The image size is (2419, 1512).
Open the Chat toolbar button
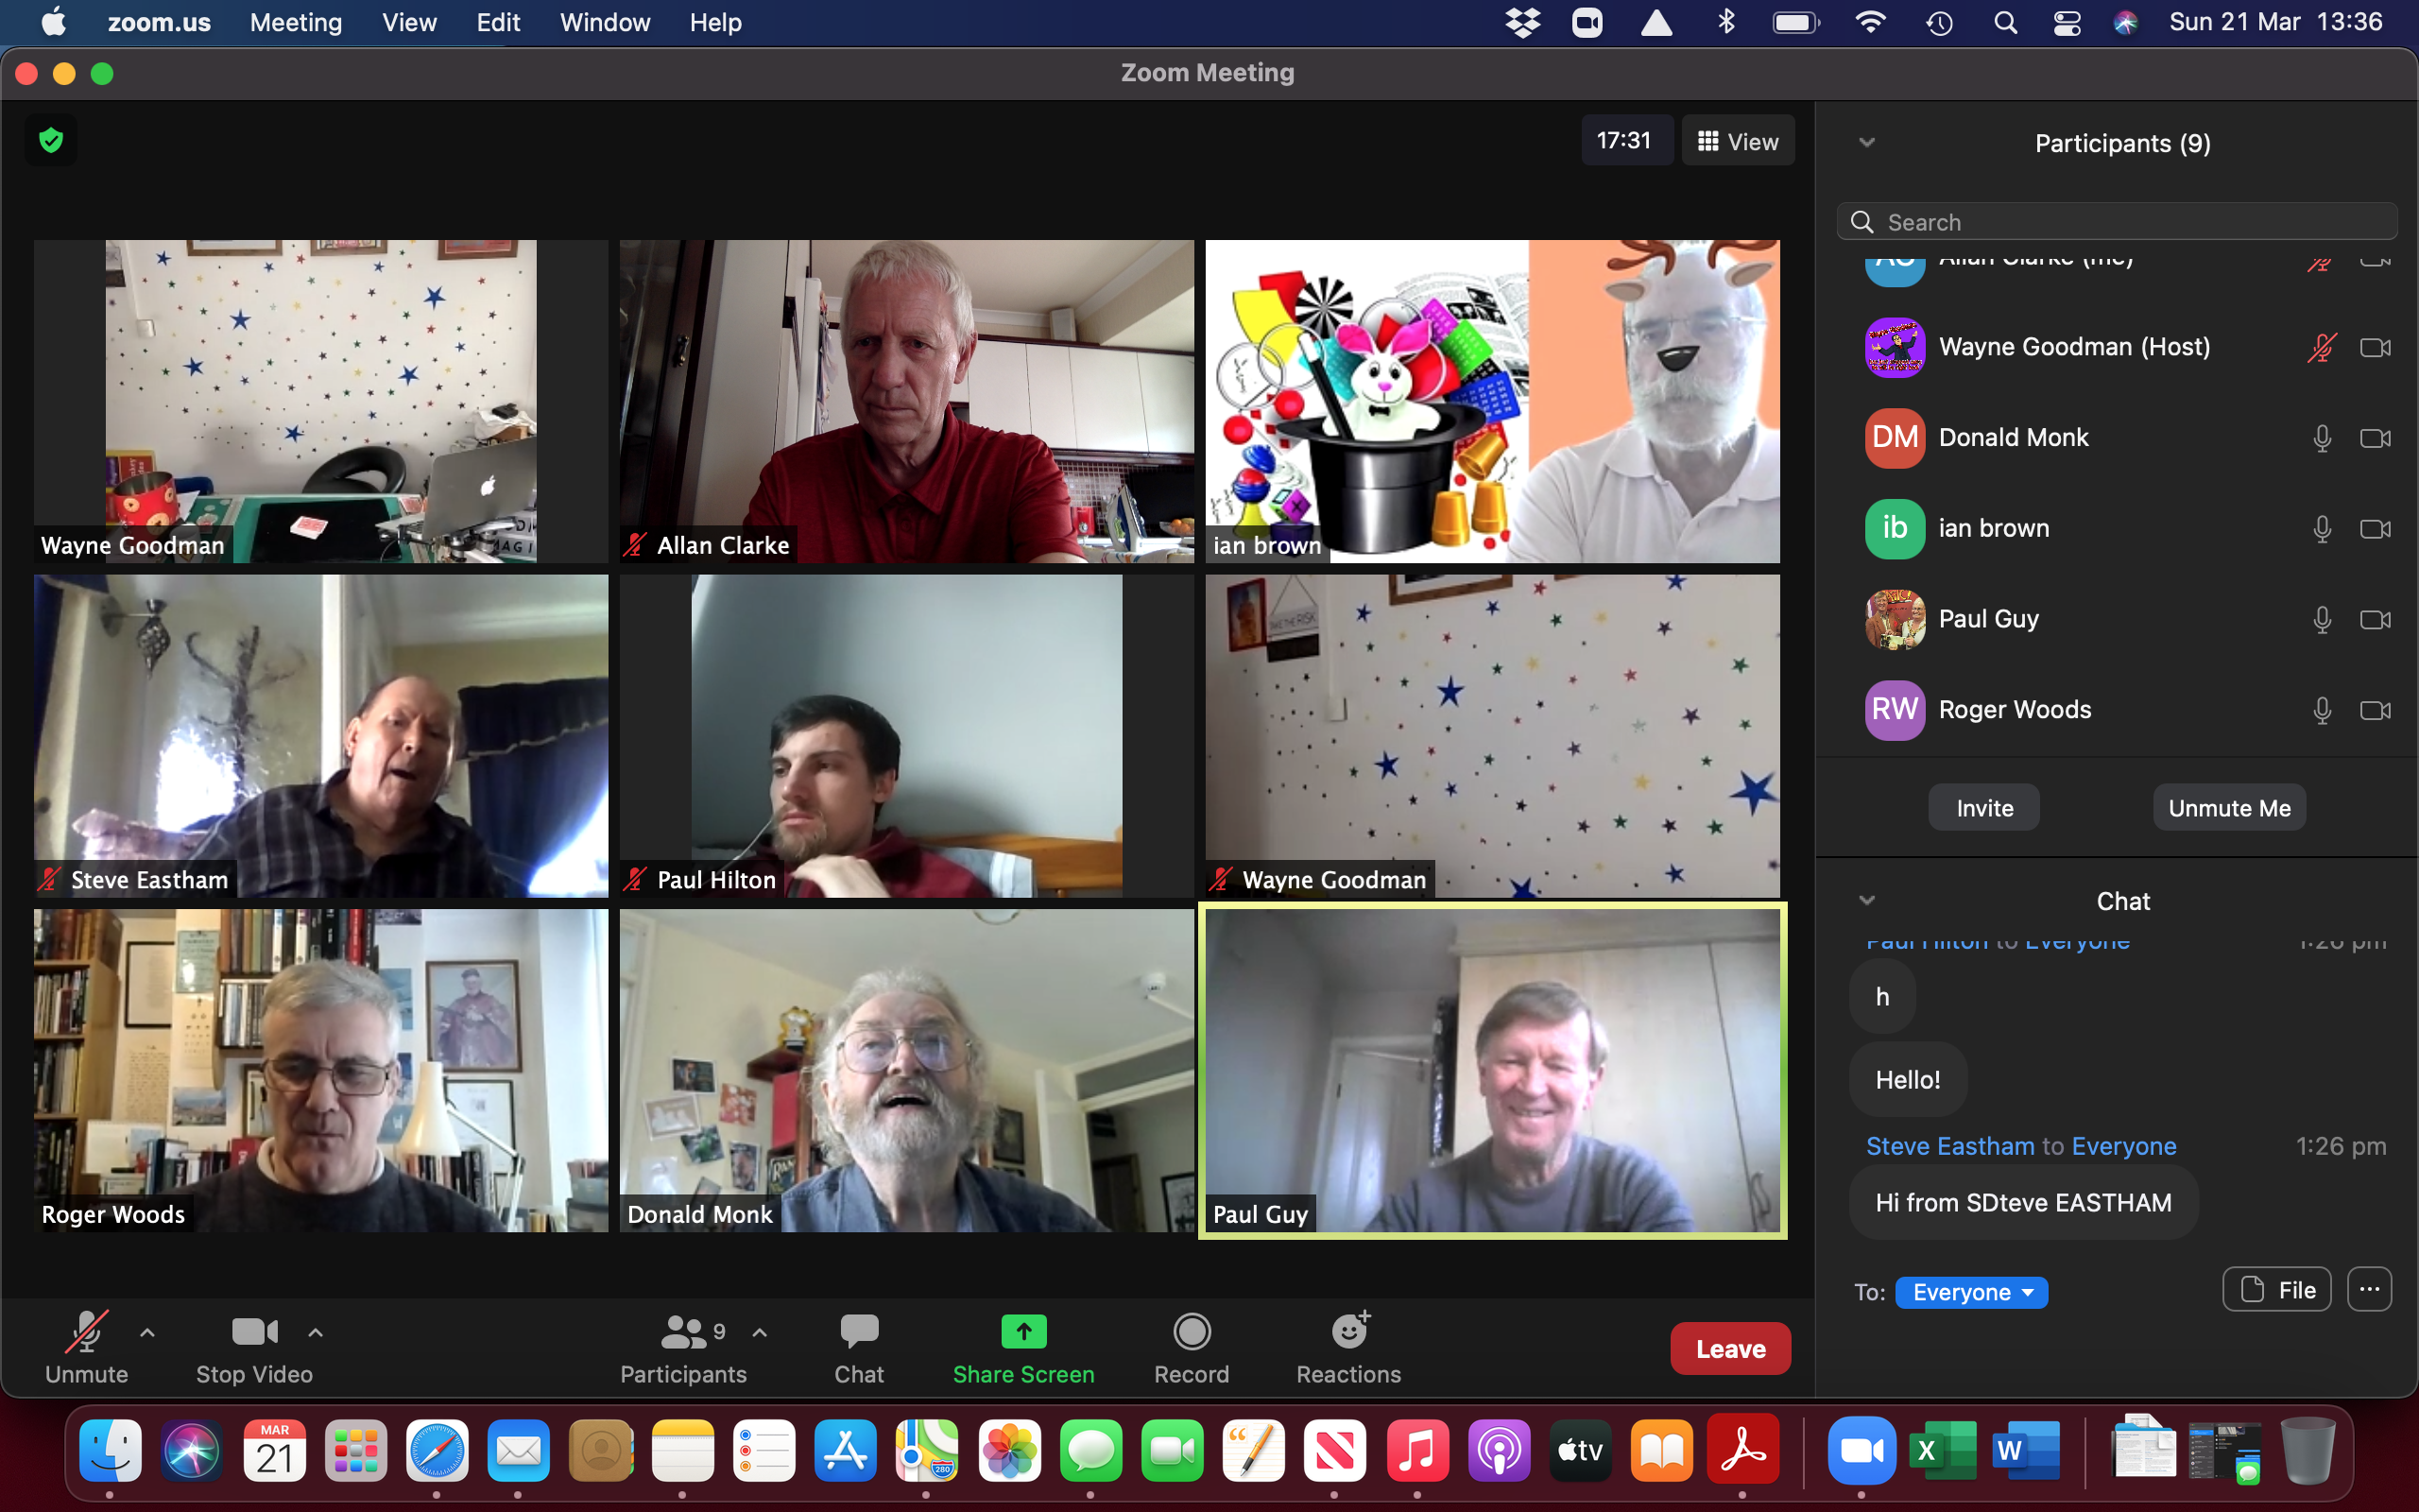pyautogui.click(x=859, y=1347)
